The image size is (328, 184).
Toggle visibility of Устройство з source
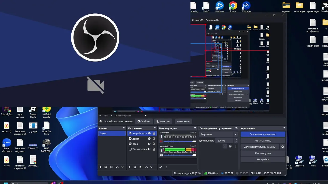point(149,133)
